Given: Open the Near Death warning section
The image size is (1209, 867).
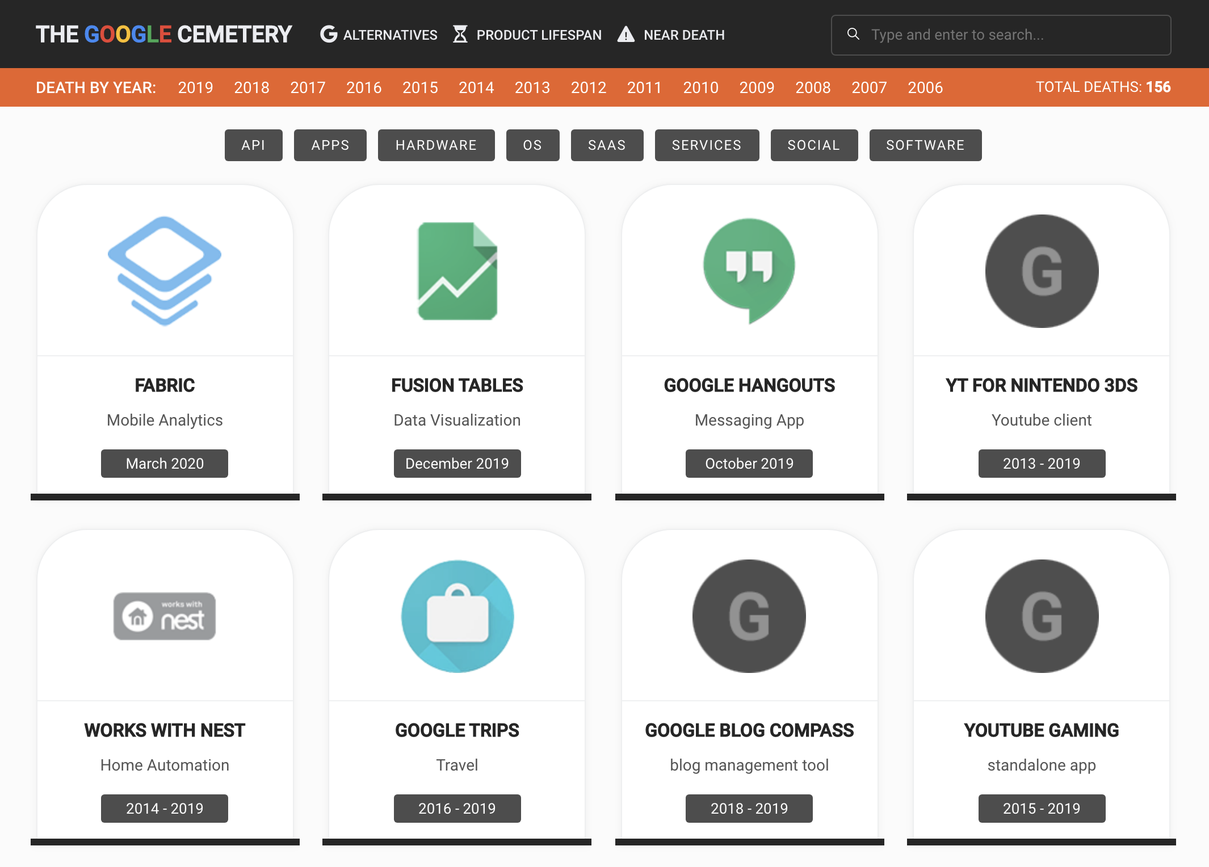Looking at the screenshot, I should tap(672, 35).
